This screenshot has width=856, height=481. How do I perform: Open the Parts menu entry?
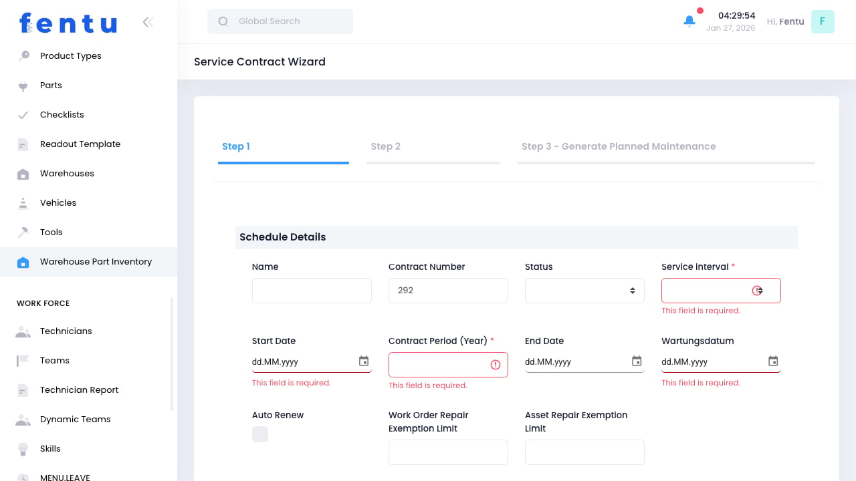click(x=88, y=86)
